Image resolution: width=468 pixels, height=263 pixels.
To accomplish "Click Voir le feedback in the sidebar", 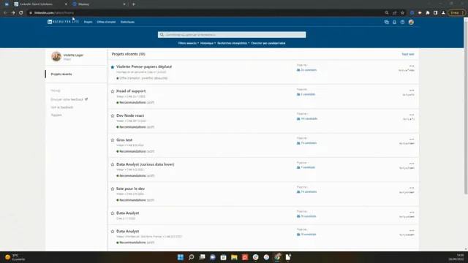I will [62, 107].
